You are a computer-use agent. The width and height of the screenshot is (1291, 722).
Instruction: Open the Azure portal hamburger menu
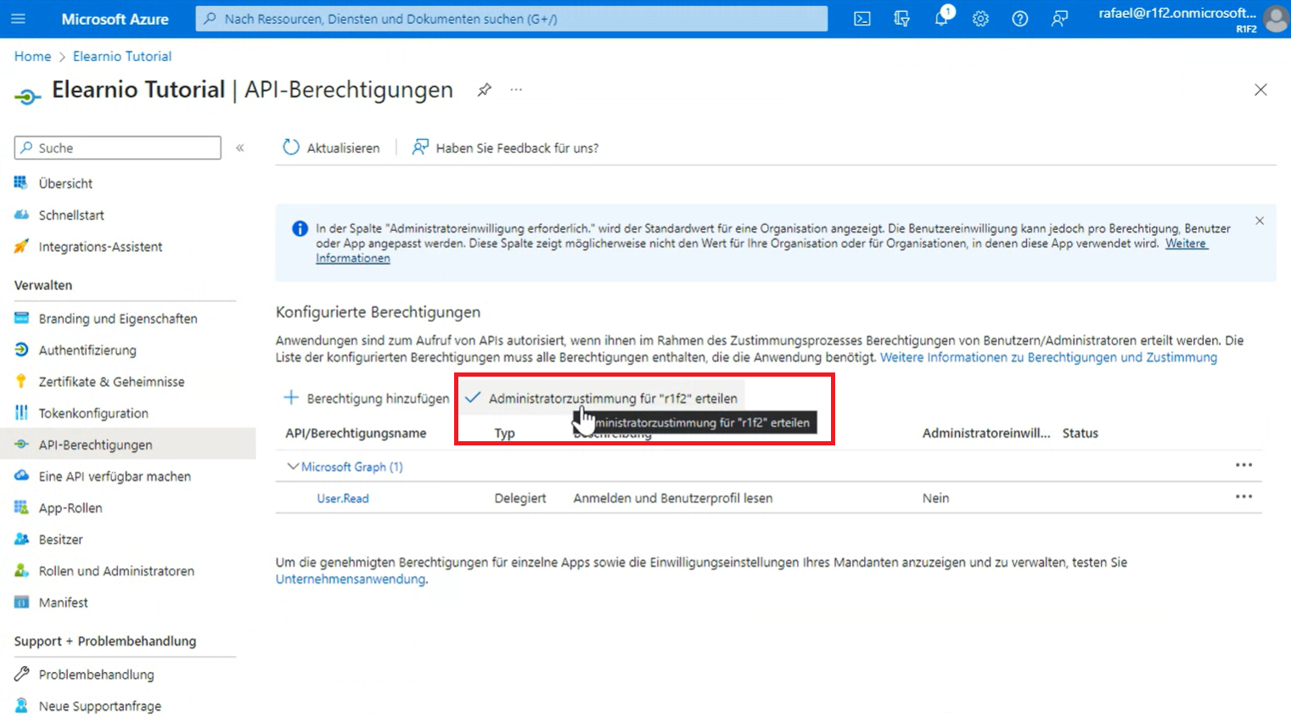tap(18, 19)
